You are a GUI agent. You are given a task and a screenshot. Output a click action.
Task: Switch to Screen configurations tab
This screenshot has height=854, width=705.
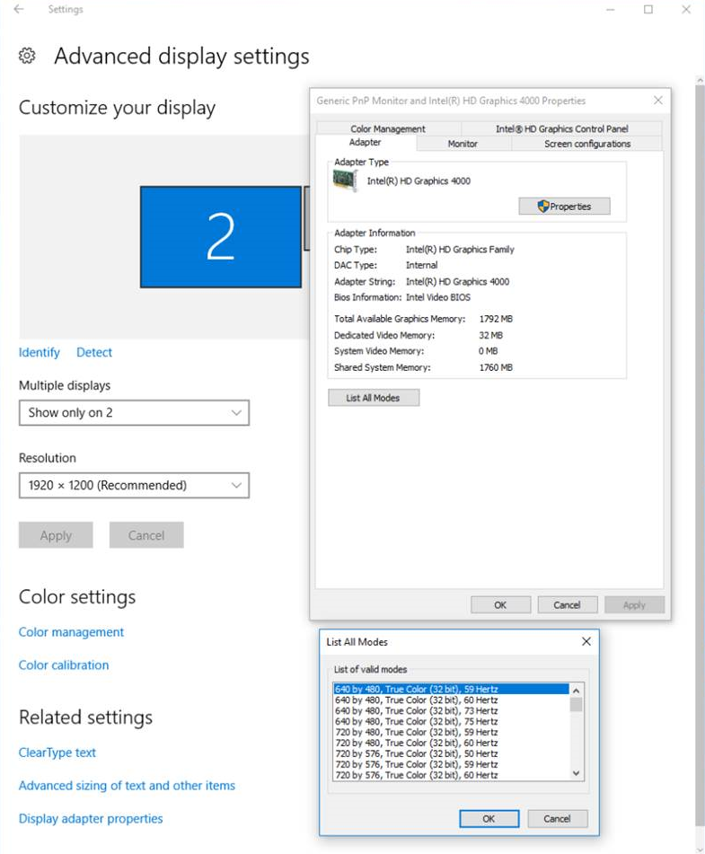[587, 144]
